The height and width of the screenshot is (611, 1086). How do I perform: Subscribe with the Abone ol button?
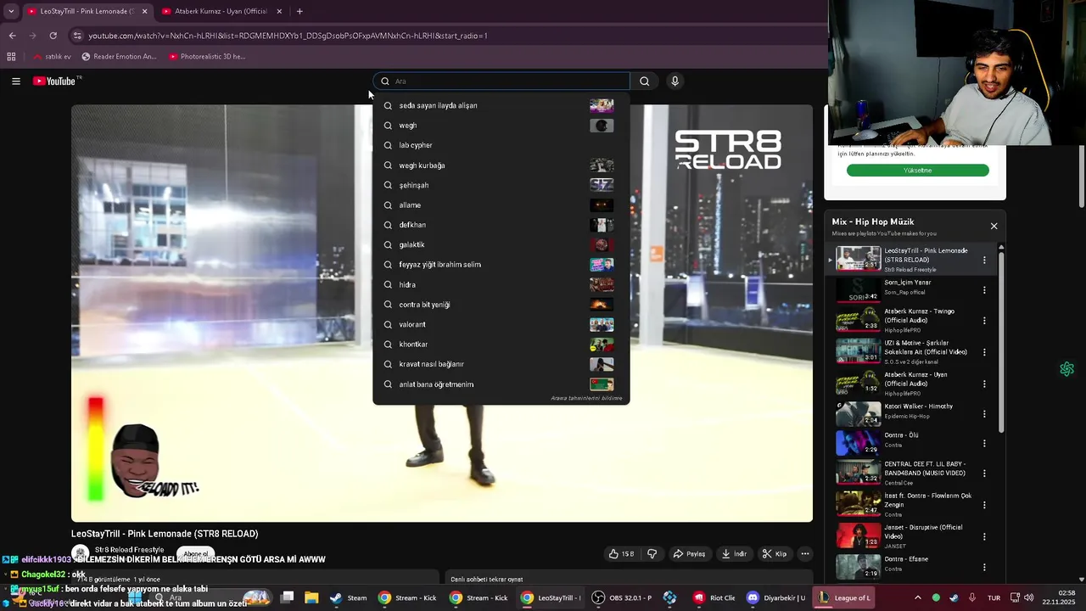click(194, 554)
